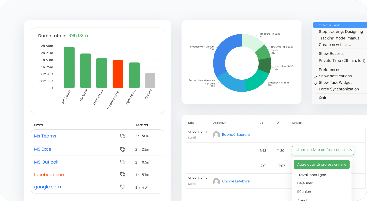Click the "39h 02m" total duration value
The height and width of the screenshot is (201, 367).
(x=78, y=36)
